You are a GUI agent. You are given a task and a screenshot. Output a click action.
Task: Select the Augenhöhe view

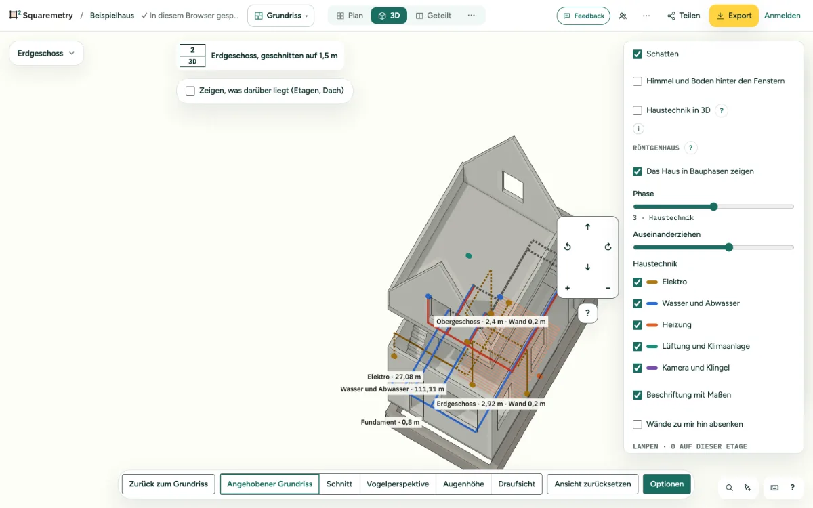click(x=463, y=484)
